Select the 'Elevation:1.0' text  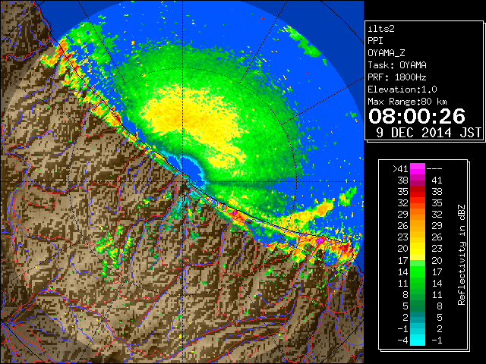[x=402, y=89]
